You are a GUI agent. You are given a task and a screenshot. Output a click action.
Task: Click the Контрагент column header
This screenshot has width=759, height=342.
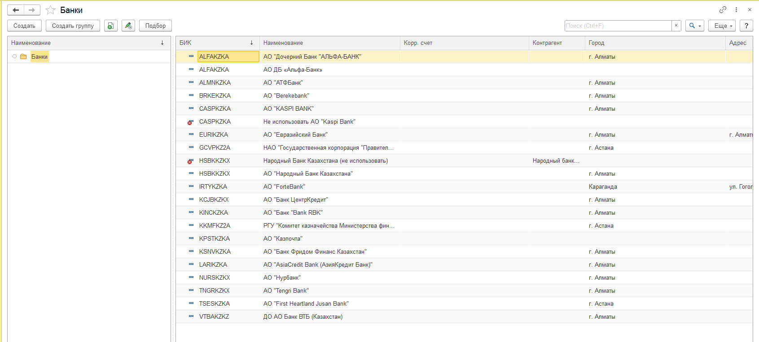coord(557,43)
